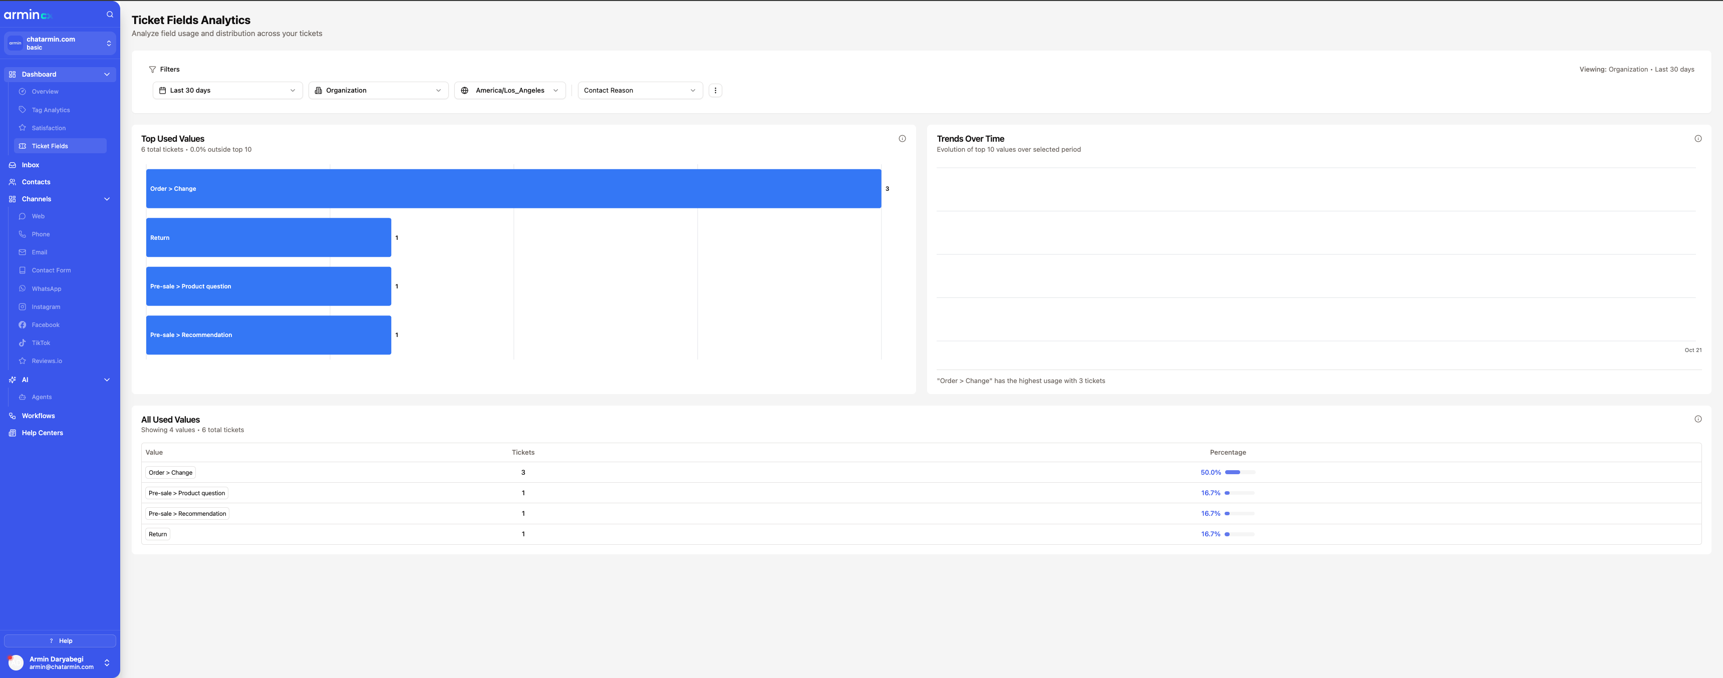Screen dimensions: 1723x678
Task: Open the Reviews.io channel
Action: [47, 361]
